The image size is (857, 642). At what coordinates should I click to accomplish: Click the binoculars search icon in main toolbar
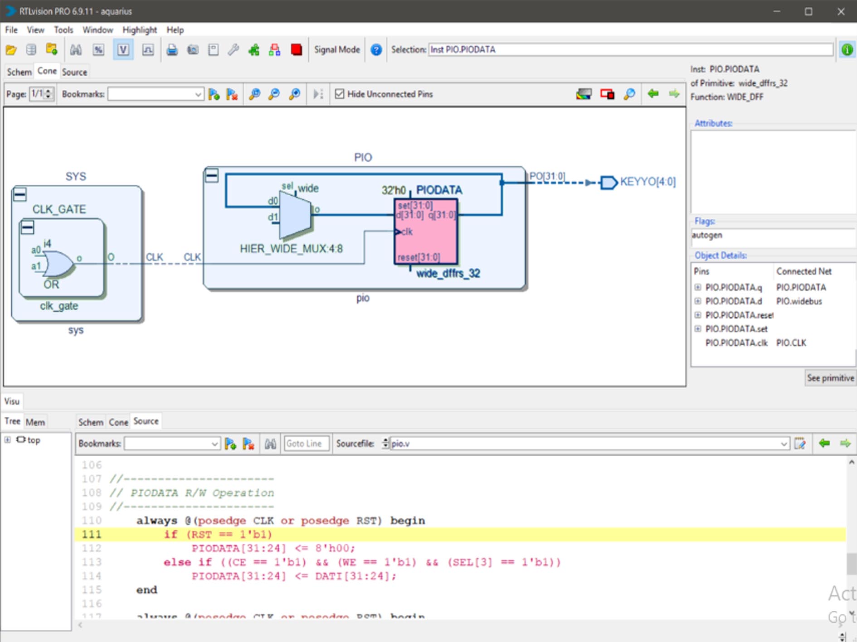[x=76, y=50]
